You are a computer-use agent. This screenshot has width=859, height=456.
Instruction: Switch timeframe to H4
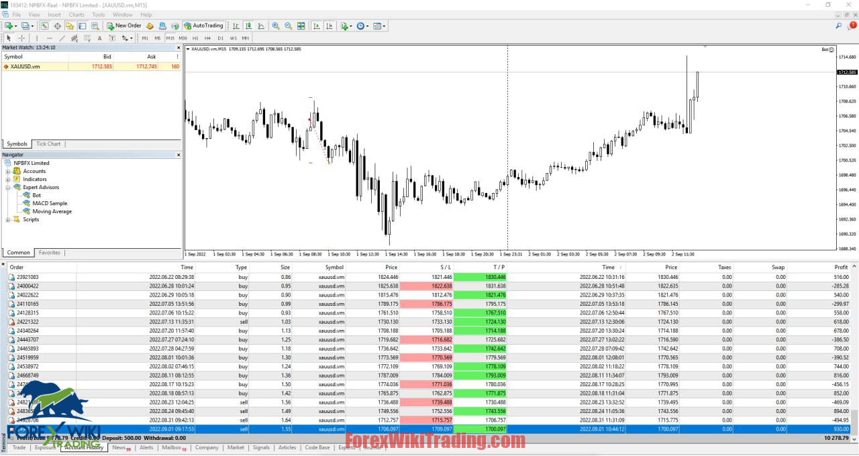(x=207, y=38)
